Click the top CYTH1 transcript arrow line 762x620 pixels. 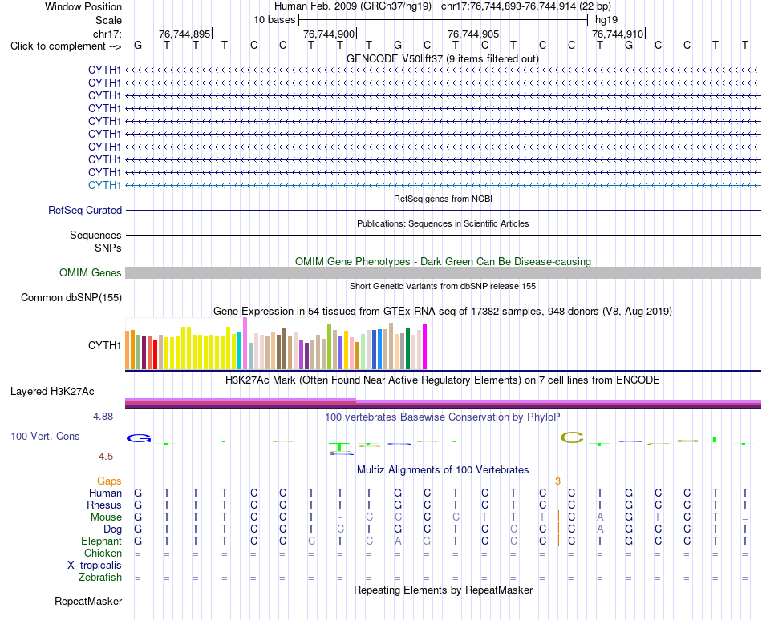[444, 70]
